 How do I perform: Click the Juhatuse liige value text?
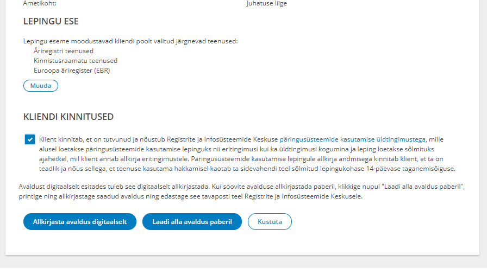pos(266,4)
